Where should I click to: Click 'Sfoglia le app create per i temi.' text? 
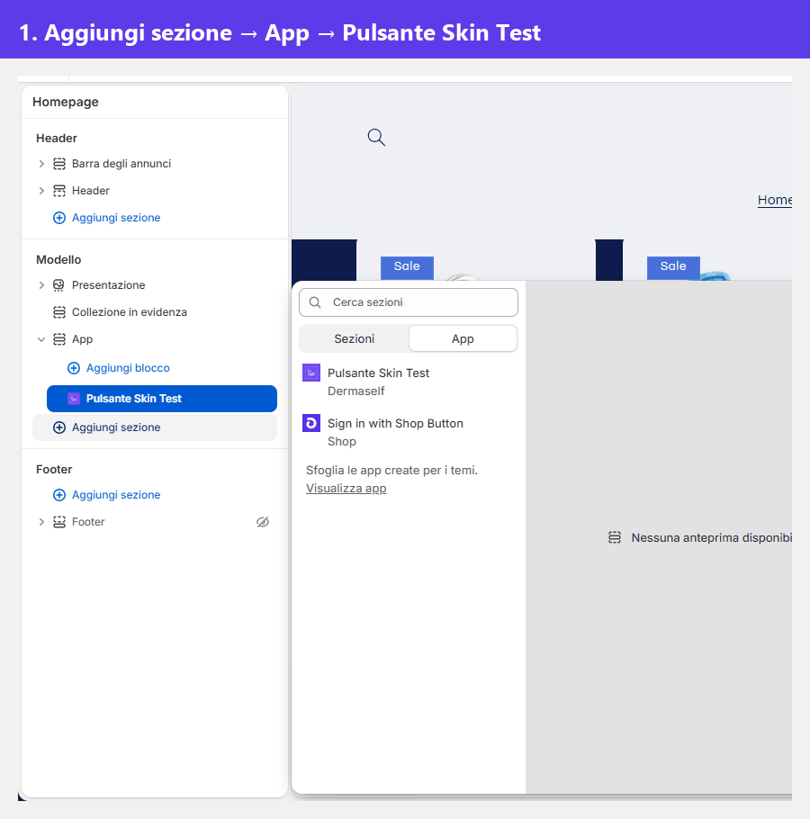[391, 471]
